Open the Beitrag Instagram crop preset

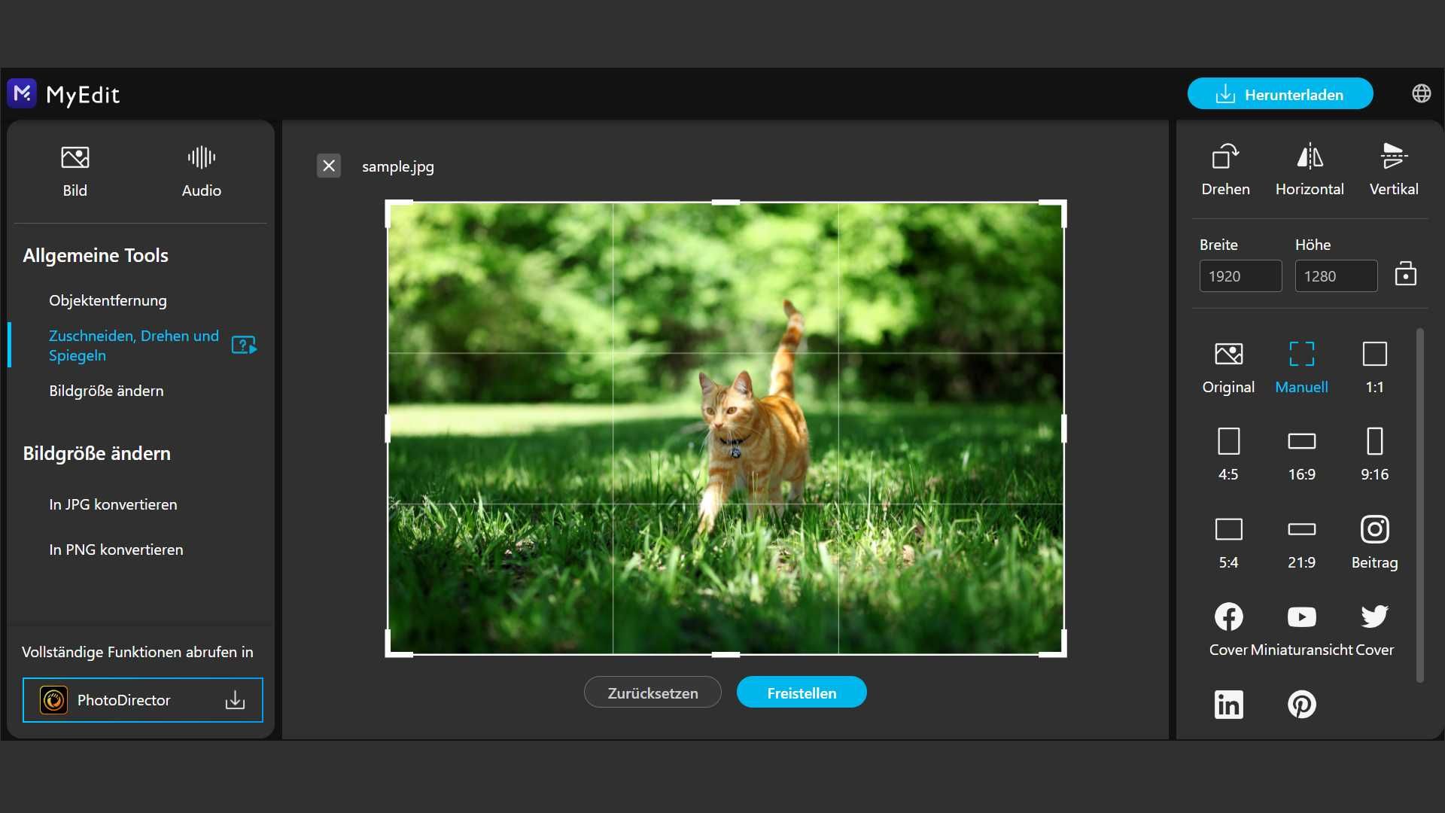(1374, 529)
